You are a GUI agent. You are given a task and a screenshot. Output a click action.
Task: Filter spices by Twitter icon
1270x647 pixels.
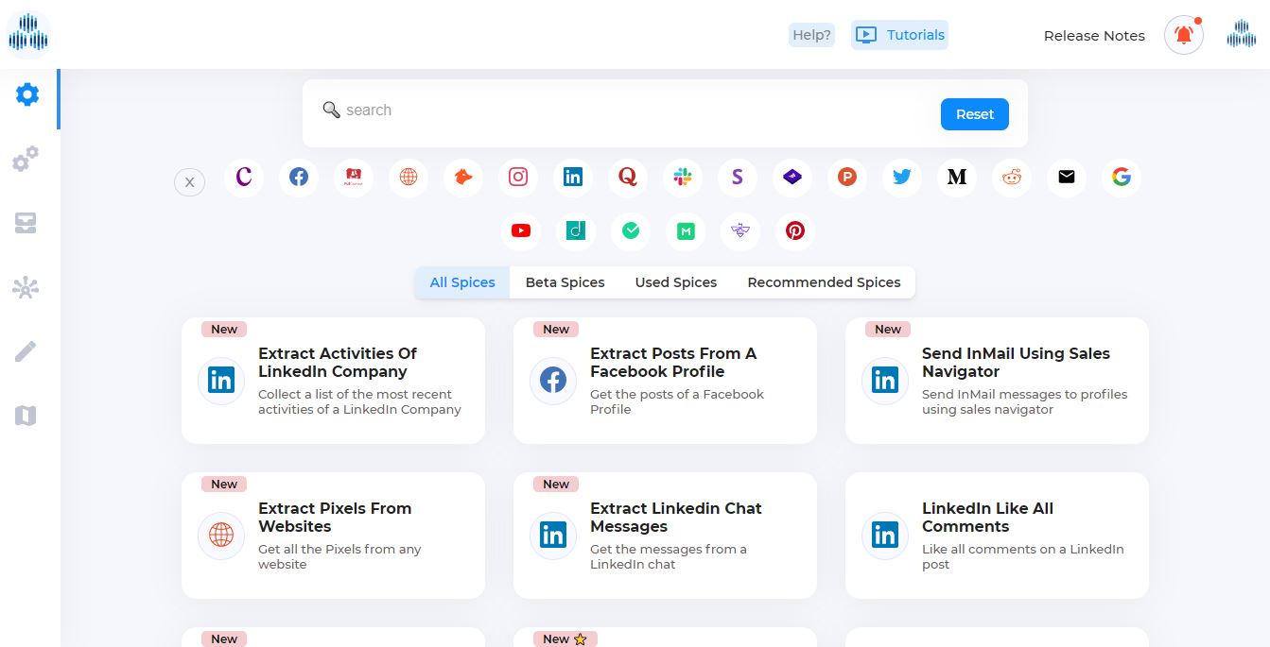[902, 177]
